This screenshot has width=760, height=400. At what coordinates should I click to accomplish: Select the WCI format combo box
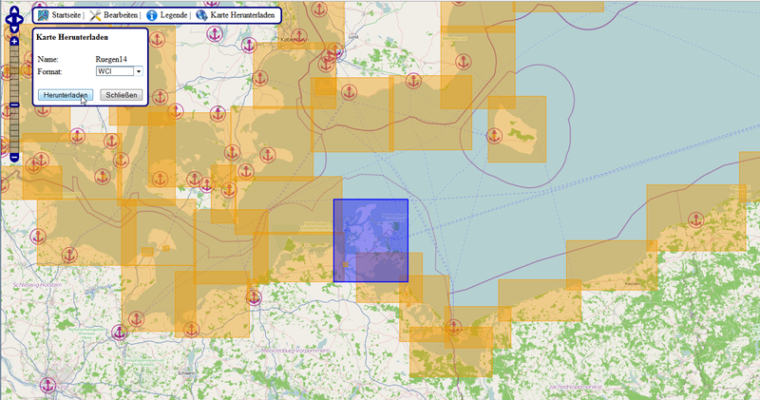[x=114, y=70]
